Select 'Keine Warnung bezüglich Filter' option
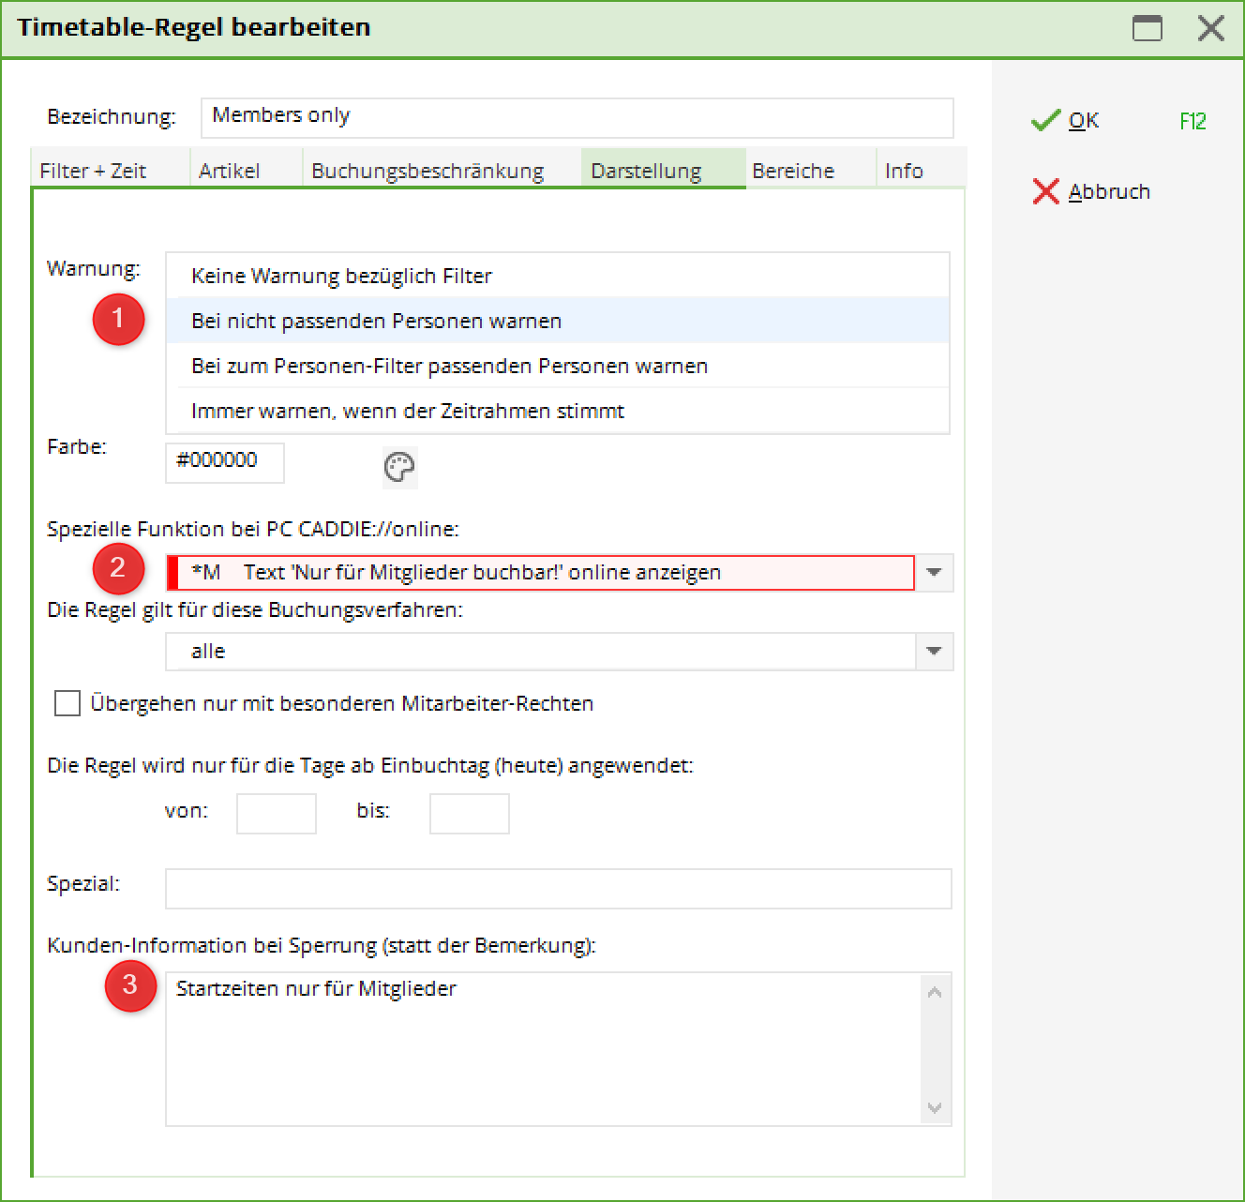This screenshot has height=1202, width=1245. click(x=341, y=276)
